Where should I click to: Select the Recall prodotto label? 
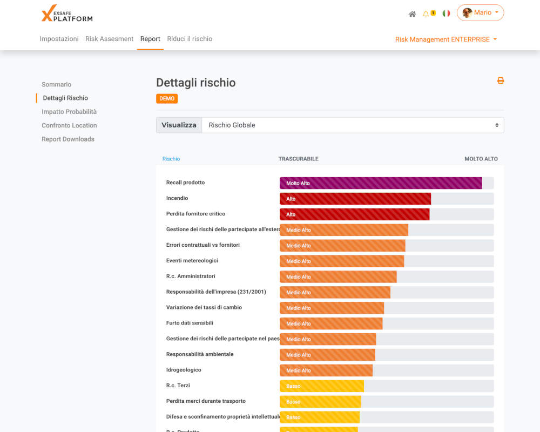pos(185,183)
